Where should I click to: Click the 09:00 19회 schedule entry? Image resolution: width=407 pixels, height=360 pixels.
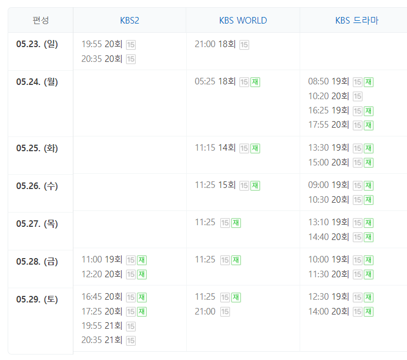(329, 185)
